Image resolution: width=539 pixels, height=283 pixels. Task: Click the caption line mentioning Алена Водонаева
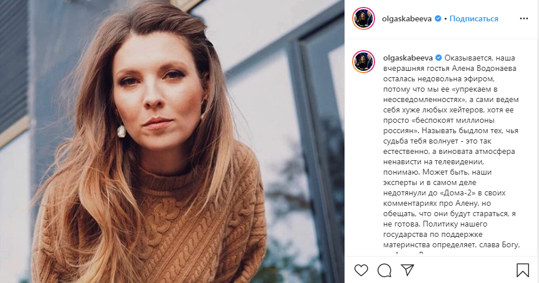point(450,69)
